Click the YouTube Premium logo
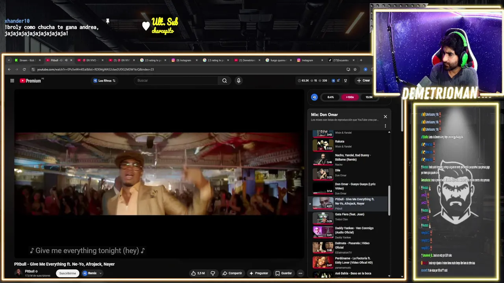The image size is (504, 283). point(31,81)
